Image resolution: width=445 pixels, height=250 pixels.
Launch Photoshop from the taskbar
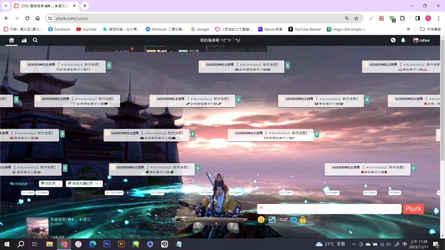[107, 244]
